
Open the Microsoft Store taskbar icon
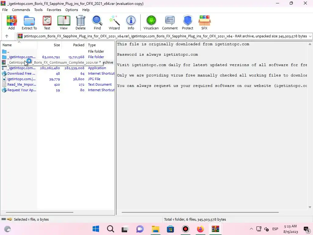pyautogui.click(x=170, y=229)
